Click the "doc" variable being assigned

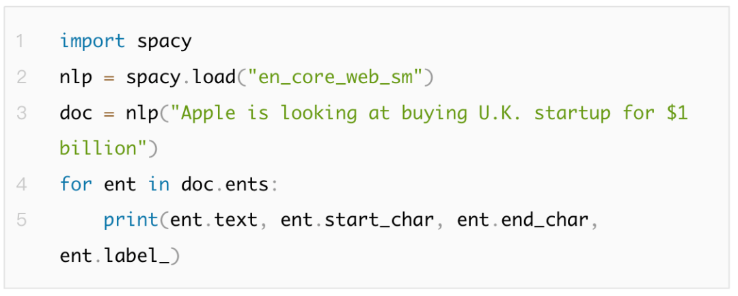pos(76,113)
